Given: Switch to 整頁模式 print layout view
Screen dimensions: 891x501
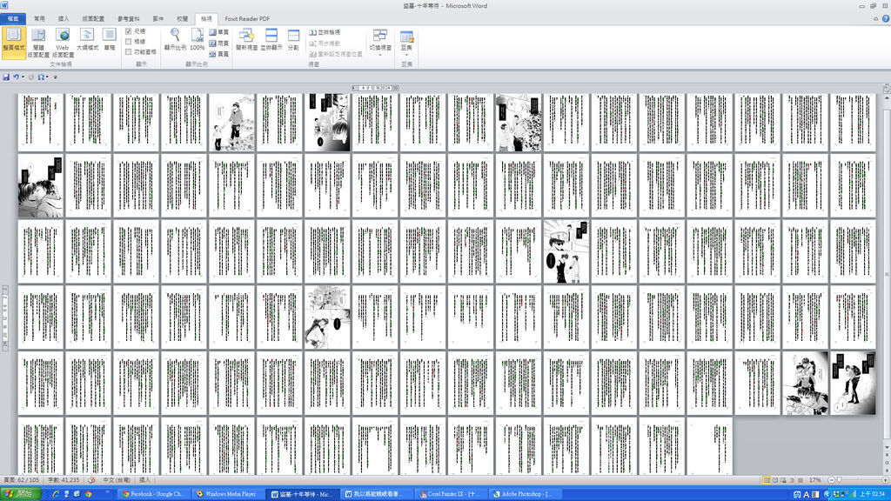Looking at the screenshot, I should pyautogui.click(x=14, y=42).
